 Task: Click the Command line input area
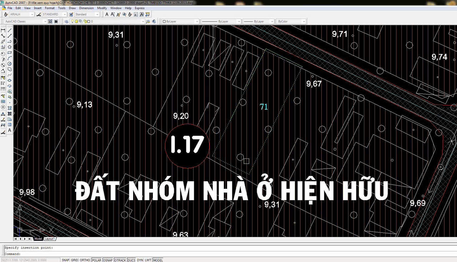coord(228,254)
